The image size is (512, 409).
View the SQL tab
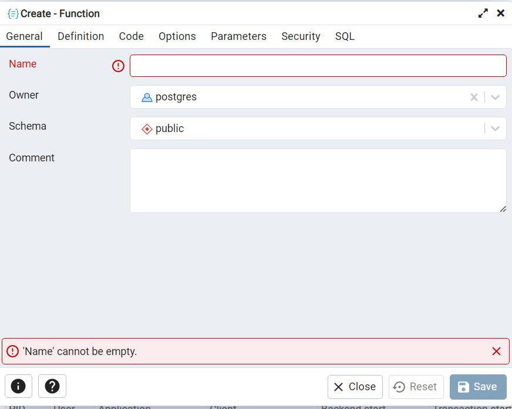click(345, 36)
